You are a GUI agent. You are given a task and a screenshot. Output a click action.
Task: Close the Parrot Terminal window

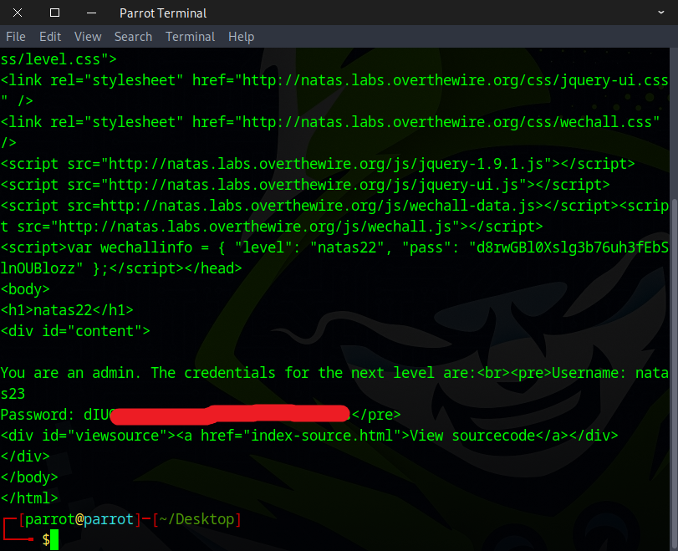click(x=19, y=13)
